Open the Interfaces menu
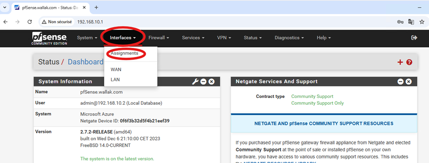 click(x=123, y=38)
